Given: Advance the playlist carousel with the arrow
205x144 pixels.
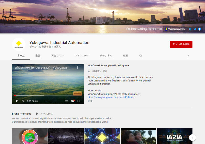Looking at the screenshot, I should (x=192, y=138).
